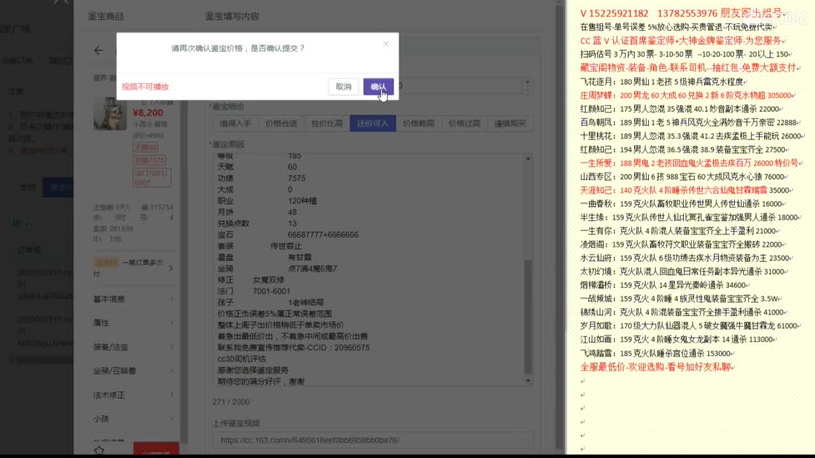Switch to the 鉴宝填写内容 tab
The width and height of the screenshot is (815, 458).
tap(232, 16)
